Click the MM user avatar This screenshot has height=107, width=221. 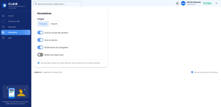pos(183,3)
